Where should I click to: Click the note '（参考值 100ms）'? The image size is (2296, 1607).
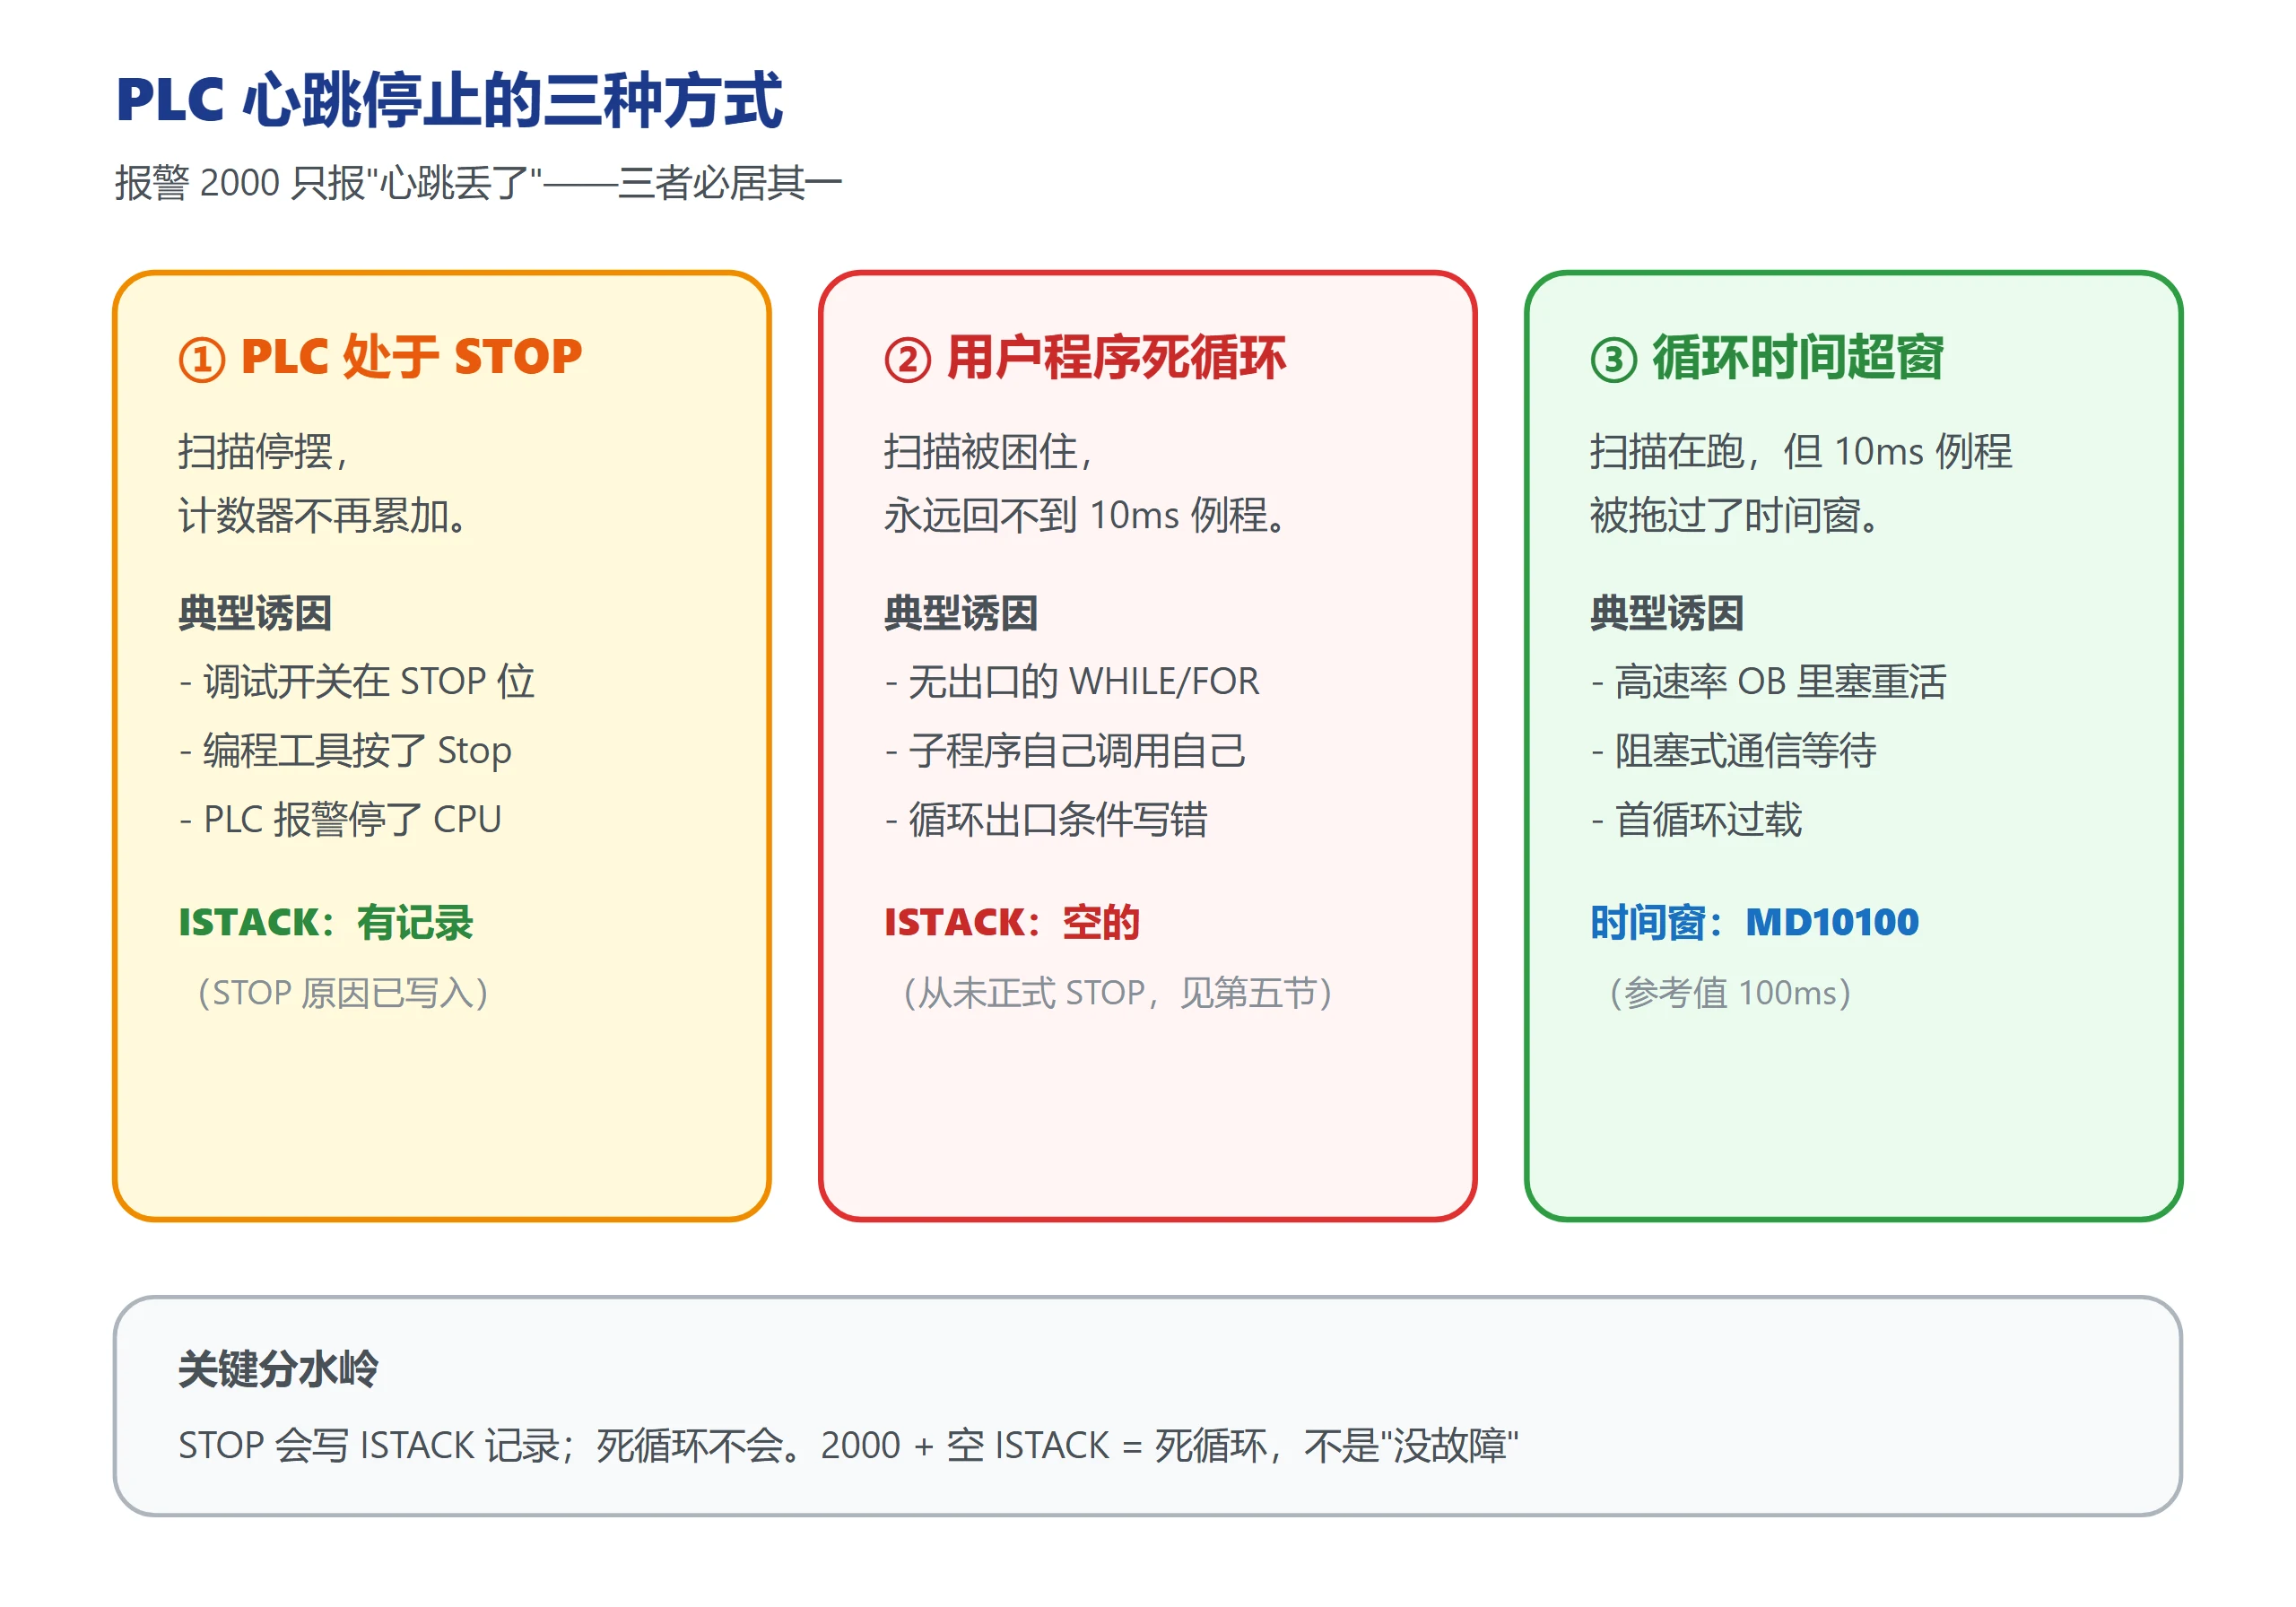click(x=1730, y=994)
